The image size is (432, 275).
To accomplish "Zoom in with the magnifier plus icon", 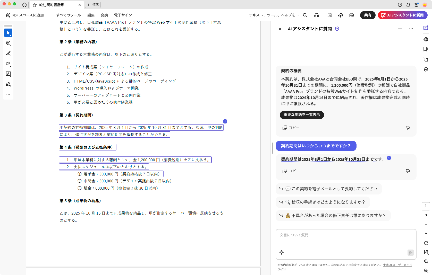I will pos(426,261).
